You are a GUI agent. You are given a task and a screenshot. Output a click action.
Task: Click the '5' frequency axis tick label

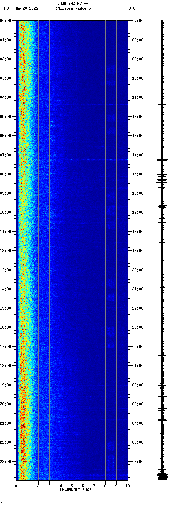tap(72, 486)
